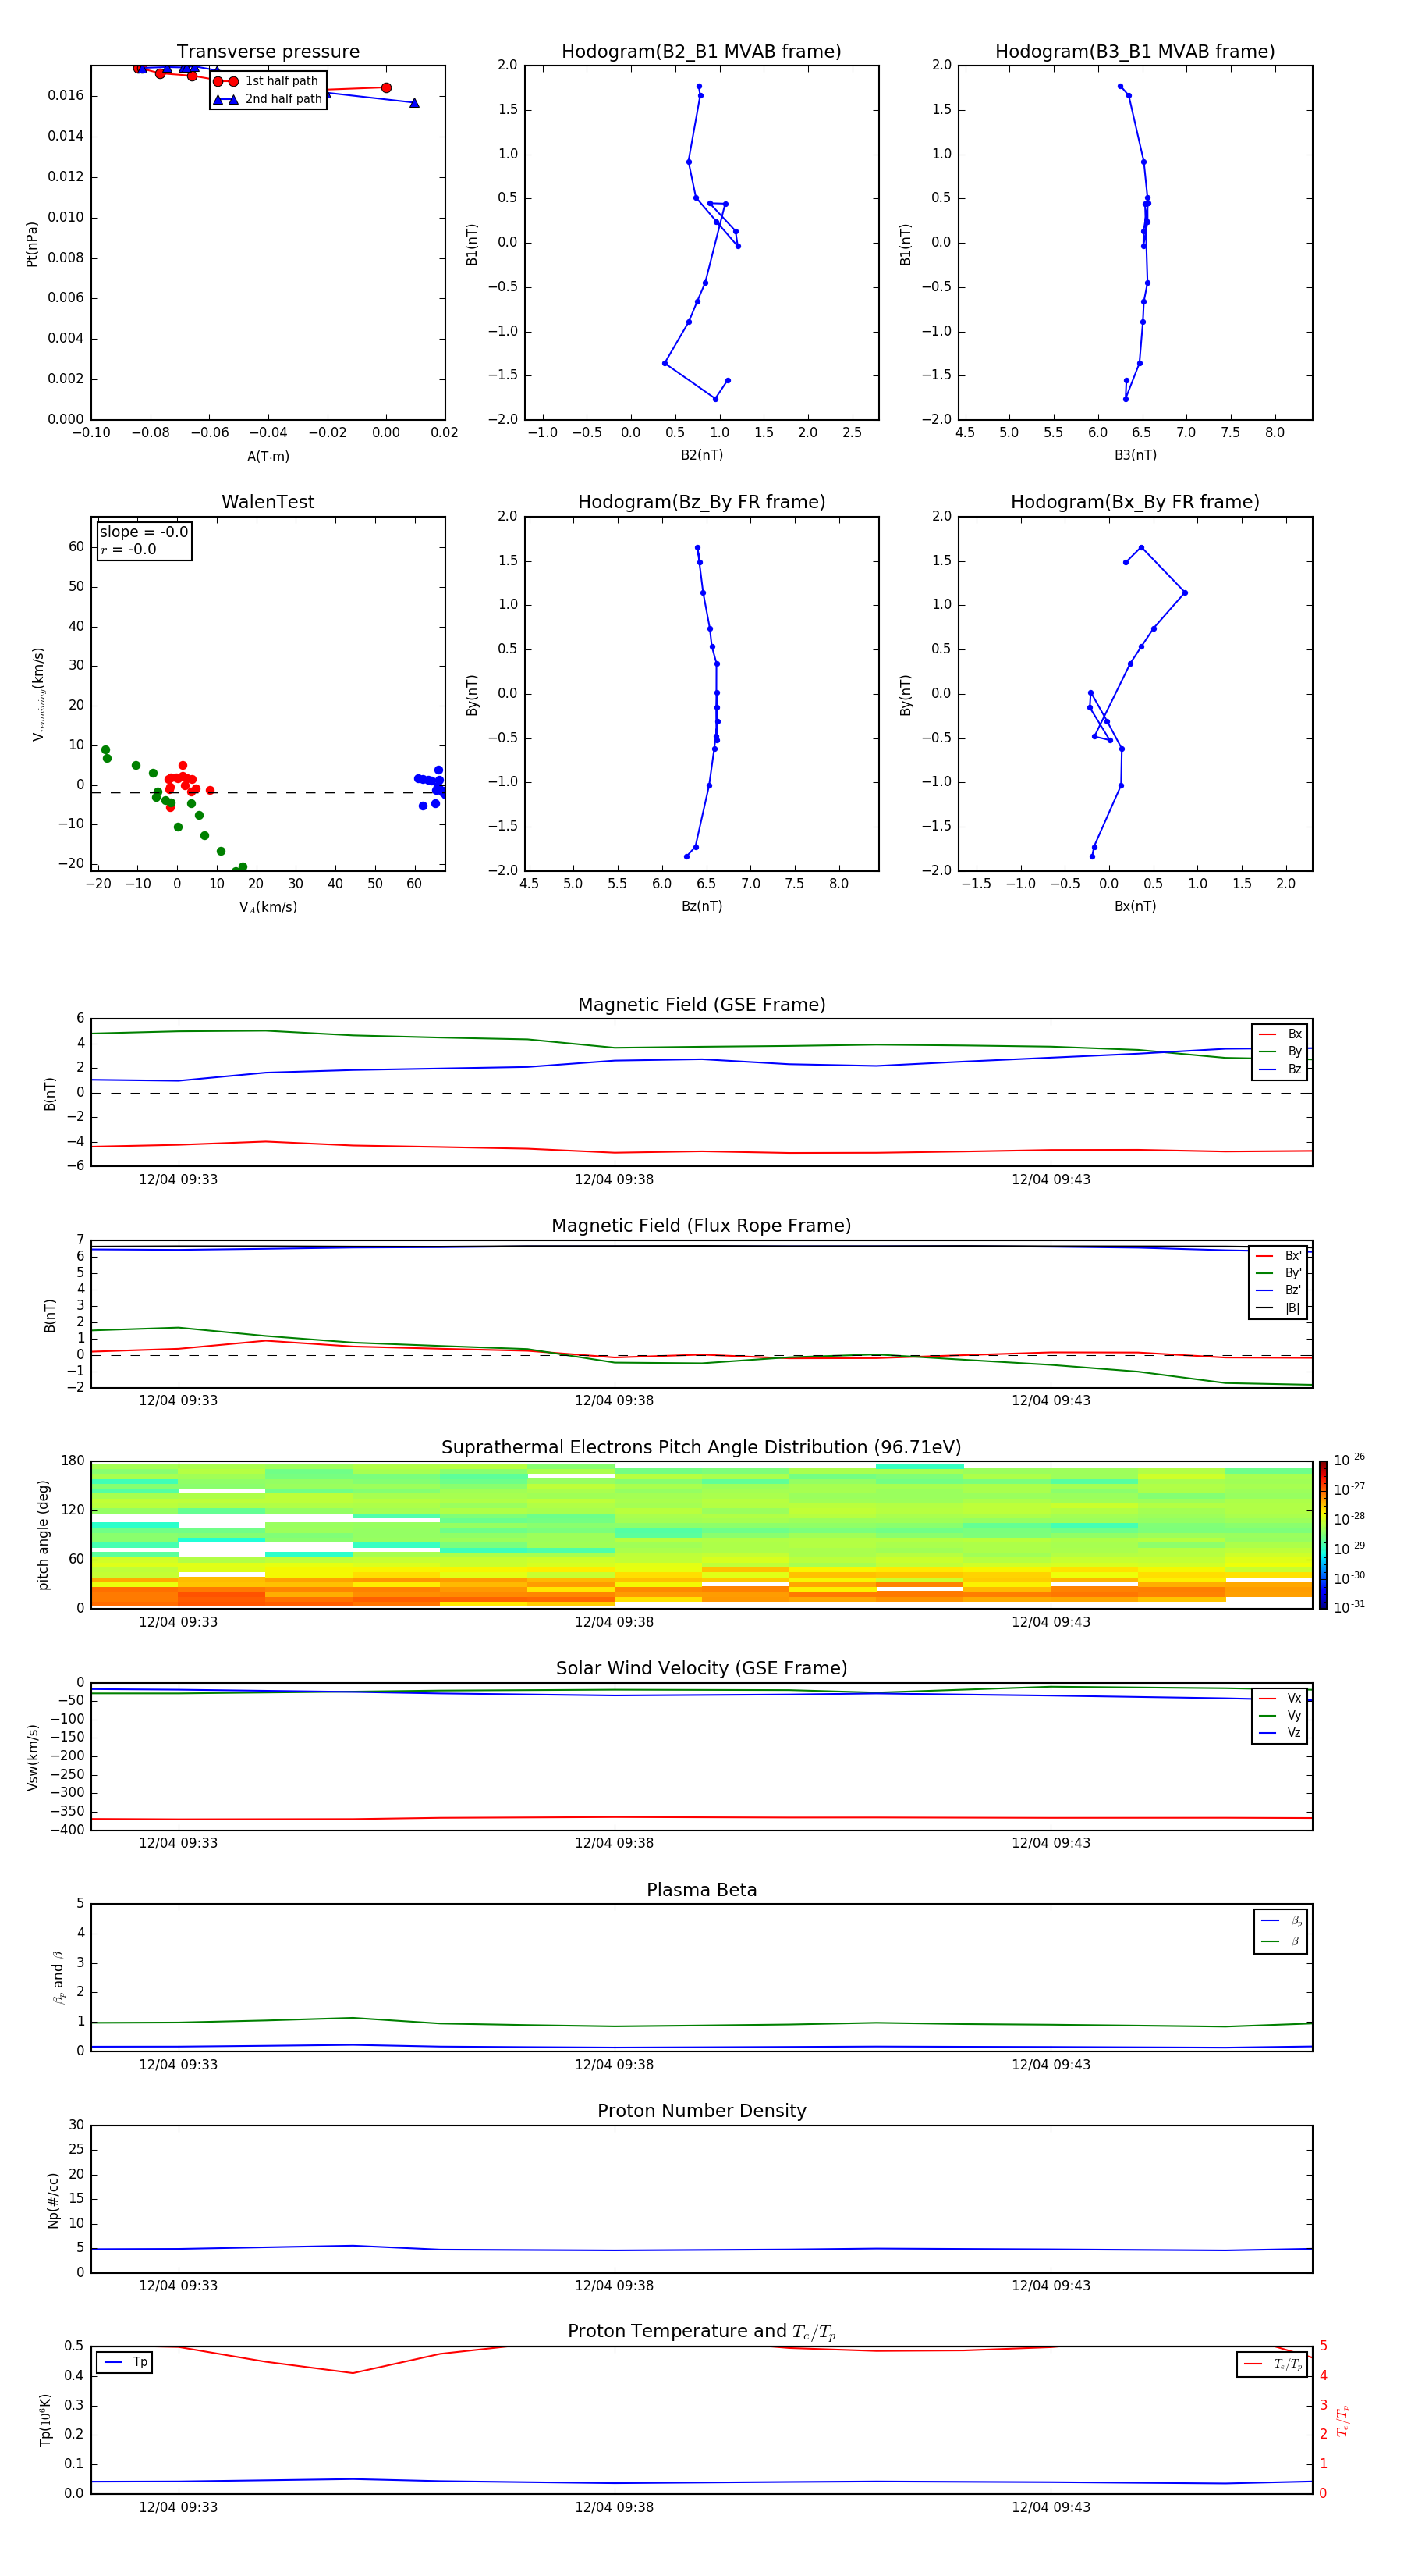The height and width of the screenshot is (2576, 1404).
Task: Click the Hodogram(Bx_By FR frame) title
Action: (x=1135, y=502)
